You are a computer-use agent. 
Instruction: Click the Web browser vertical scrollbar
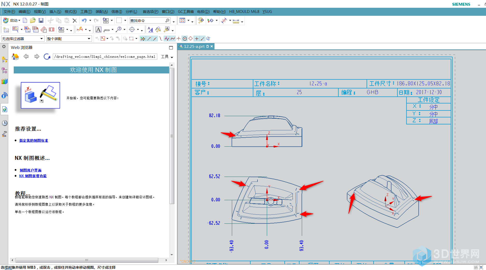171,136
